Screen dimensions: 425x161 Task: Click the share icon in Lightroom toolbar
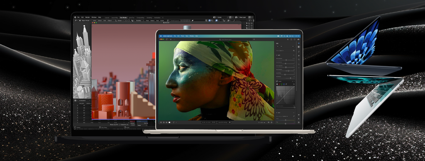pyautogui.click(x=291, y=39)
